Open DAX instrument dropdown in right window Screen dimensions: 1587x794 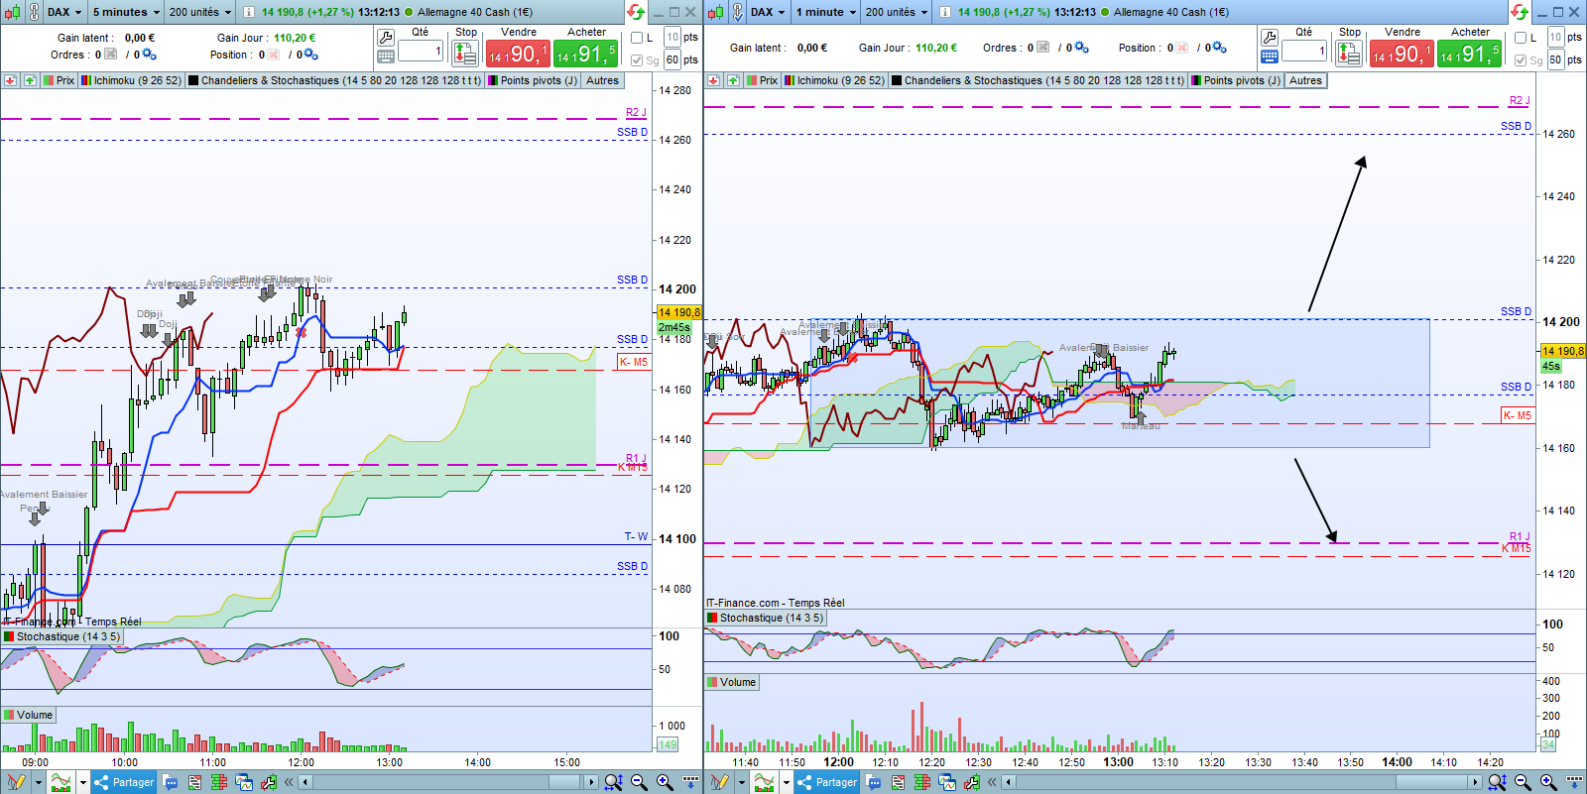pos(768,12)
